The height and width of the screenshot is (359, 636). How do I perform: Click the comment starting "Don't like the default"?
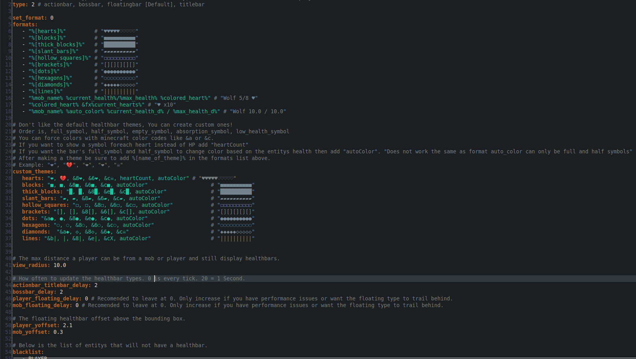click(x=123, y=125)
